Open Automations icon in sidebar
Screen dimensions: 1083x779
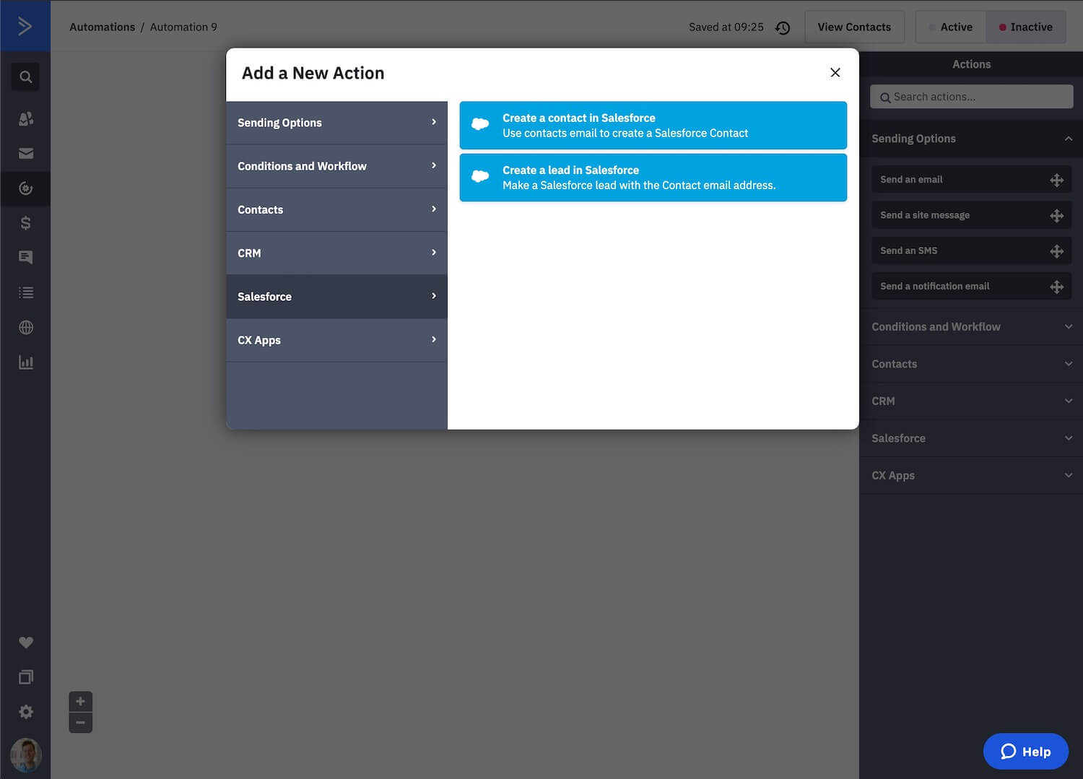[x=25, y=188]
